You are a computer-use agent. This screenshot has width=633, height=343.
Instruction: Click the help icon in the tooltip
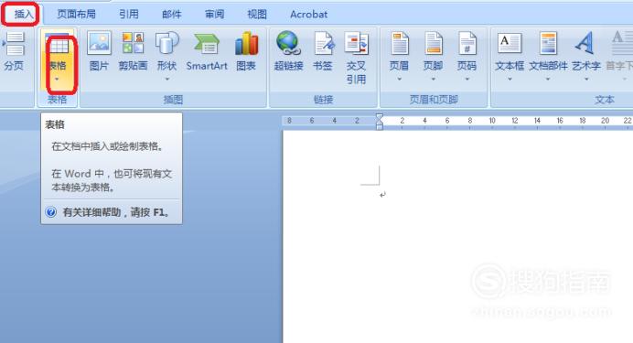click(x=51, y=212)
